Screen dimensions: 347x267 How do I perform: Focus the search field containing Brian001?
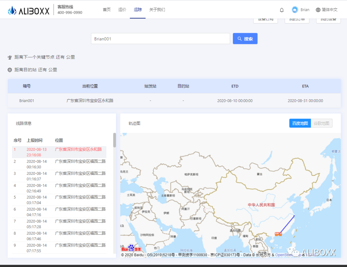[160, 39]
